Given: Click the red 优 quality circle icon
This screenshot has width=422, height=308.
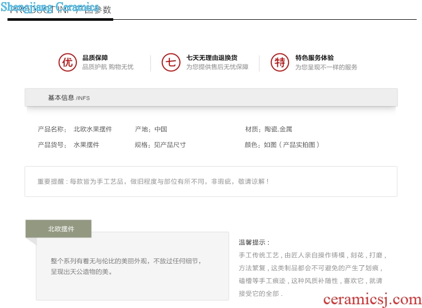Looking at the screenshot, I should point(67,62).
